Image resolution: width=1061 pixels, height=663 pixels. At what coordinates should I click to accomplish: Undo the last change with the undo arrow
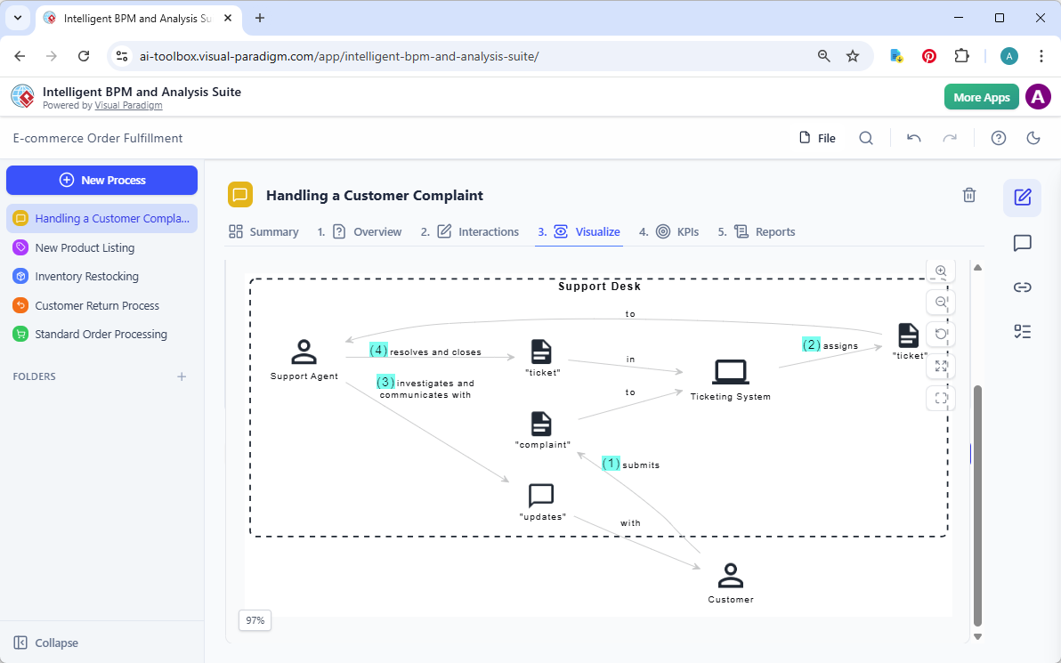pyautogui.click(x=914, y=138)
